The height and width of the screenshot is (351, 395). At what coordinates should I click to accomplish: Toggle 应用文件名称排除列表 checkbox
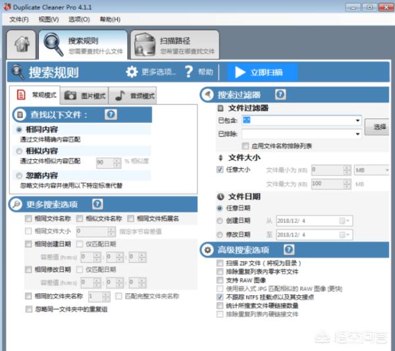tap(245, 146)
